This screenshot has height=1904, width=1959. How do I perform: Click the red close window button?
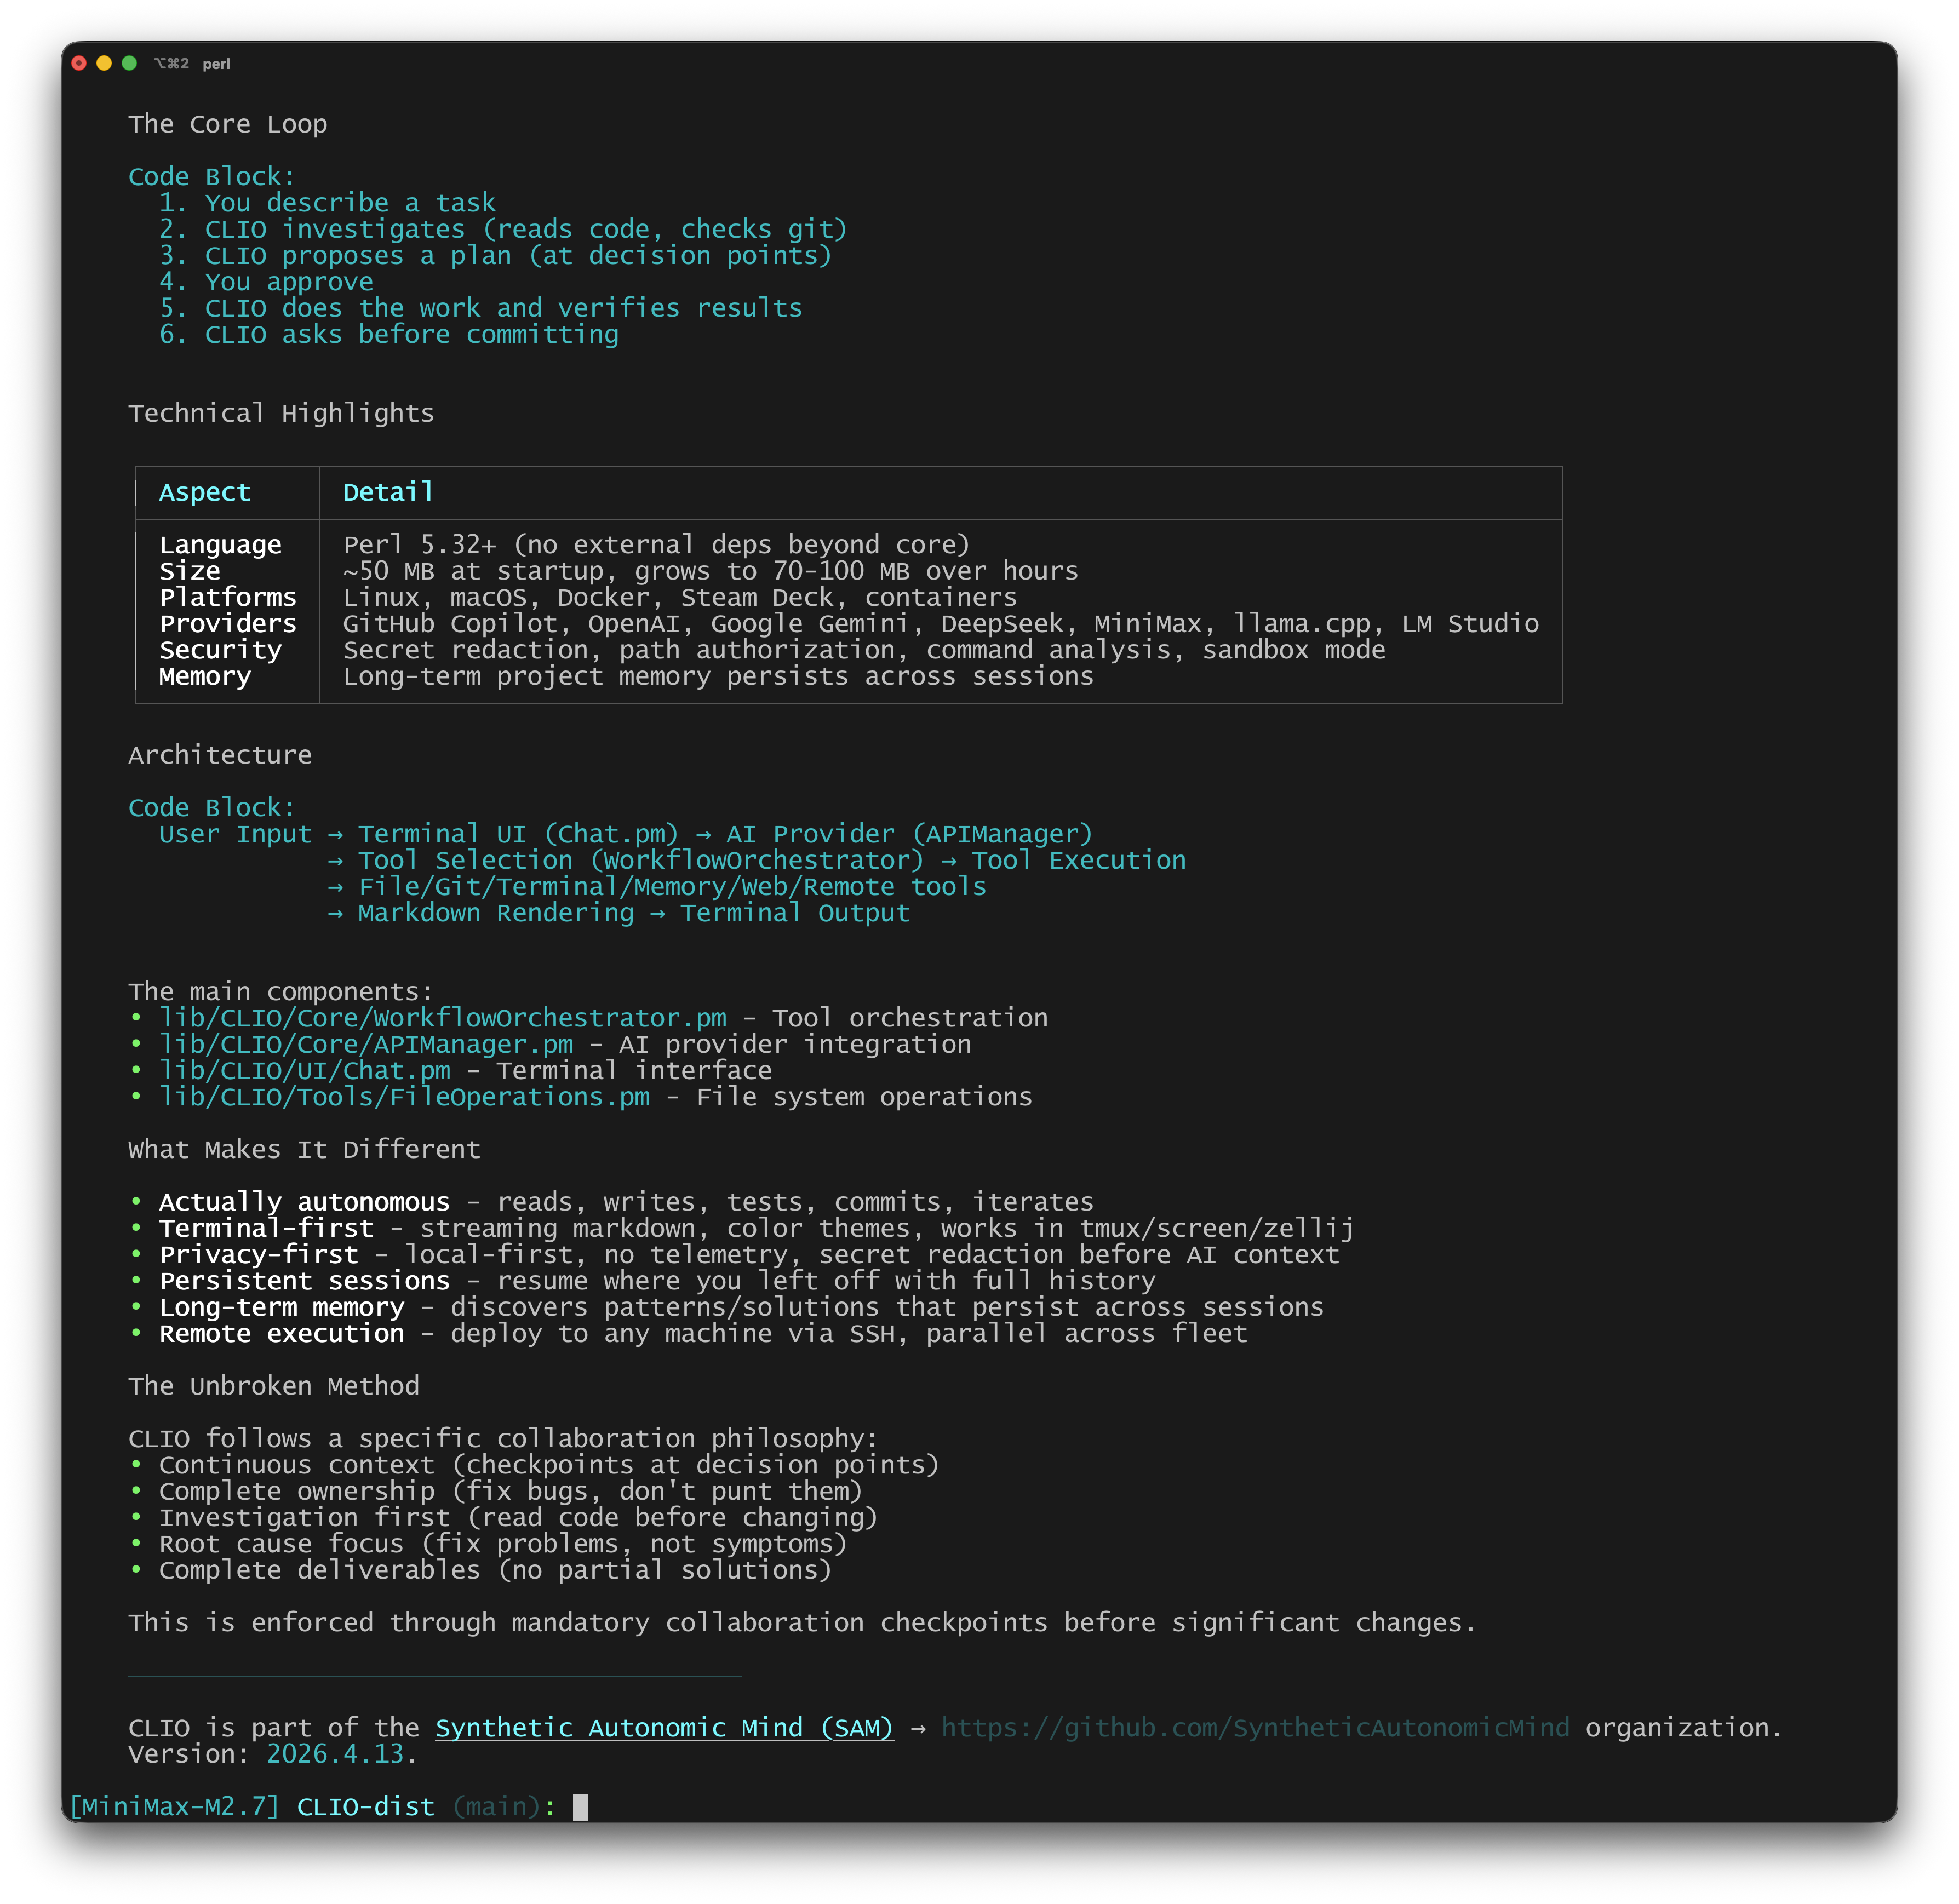pyautogui.click(x=79, y=63)
